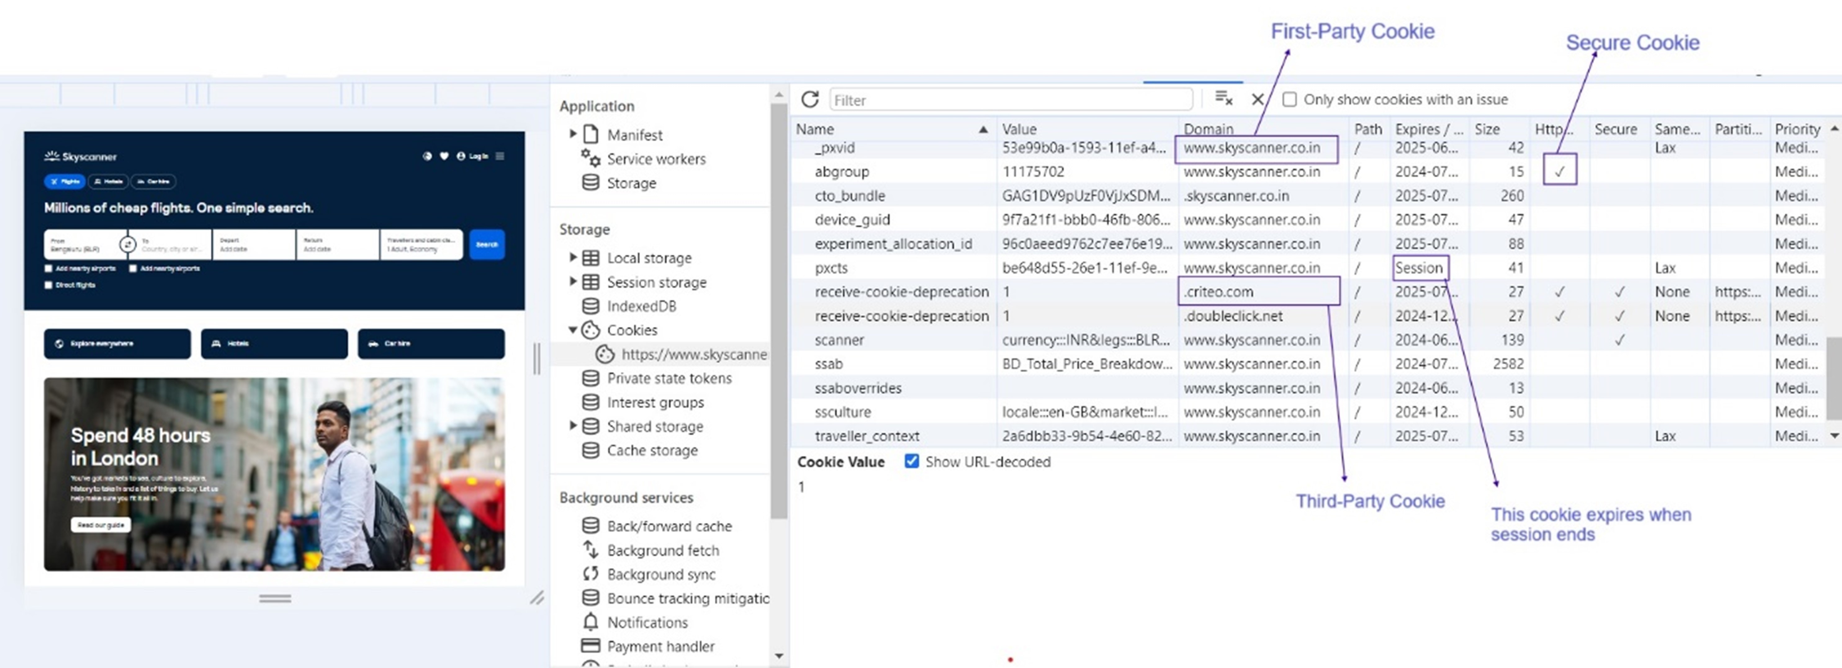Viewport: 1842px width, 668px height.
Task: Click the delete selected cookie X icon
Action: click(1258, 99)
